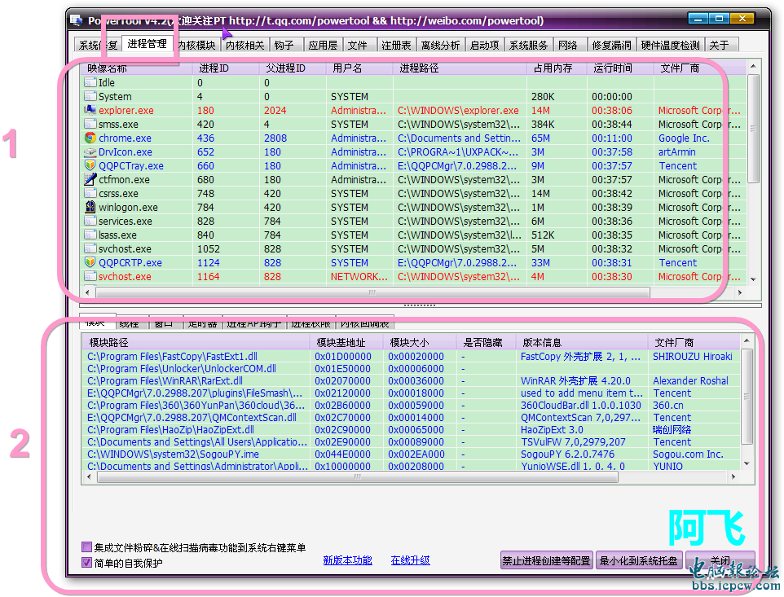Click 最小化到系统托盘 button
This screenshot has height=597, width=784.
coord(638,560)
